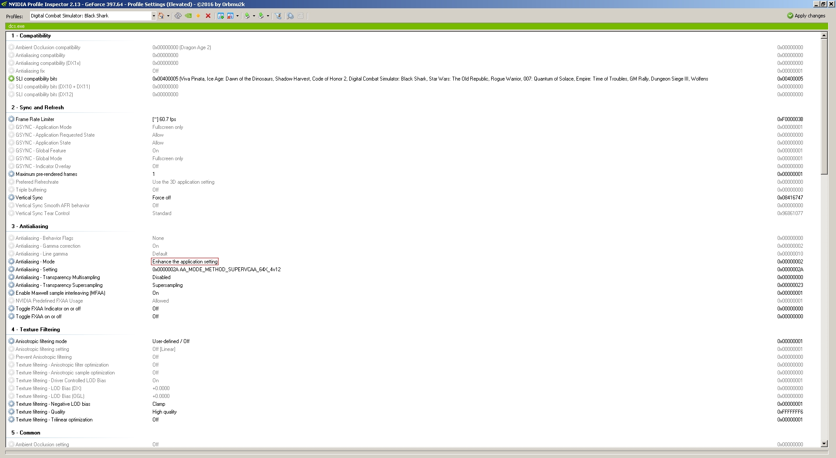The image size is (836, 458).
Task: Select the '[~] 60.7 fps' value
Action: [x=164, y=119]
